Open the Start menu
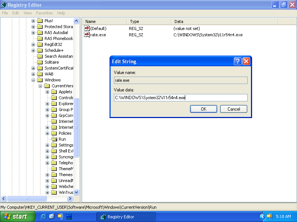The image size is (297, 222). tap(17, 216)
